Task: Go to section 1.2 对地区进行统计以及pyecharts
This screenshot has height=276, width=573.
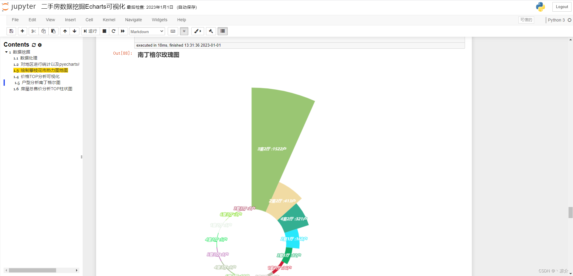Action: coord(46,64)
